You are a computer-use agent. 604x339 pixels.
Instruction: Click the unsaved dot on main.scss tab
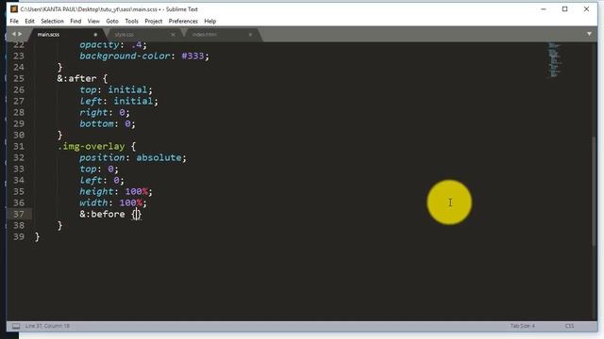pos(95,35)
